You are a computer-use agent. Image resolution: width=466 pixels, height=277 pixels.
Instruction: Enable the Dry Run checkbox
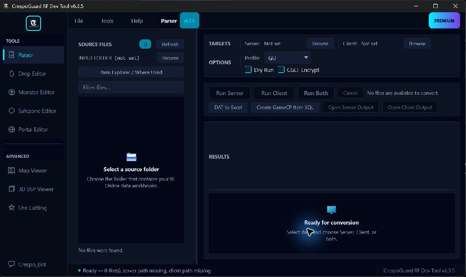[248, 70]
